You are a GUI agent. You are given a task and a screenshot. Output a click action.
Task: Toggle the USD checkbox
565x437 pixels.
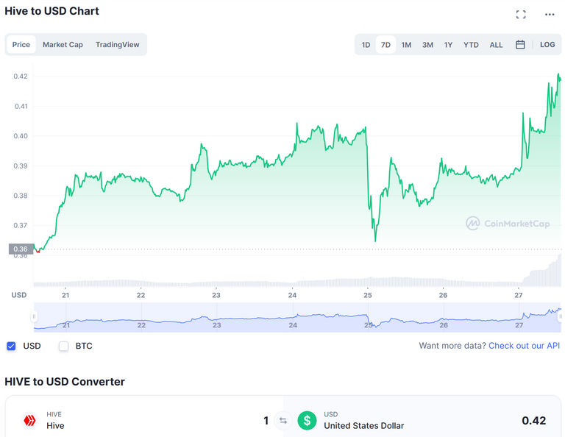click(x=11, y=346)
